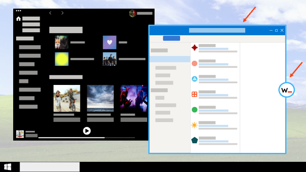The width and height of the screenshot is (306, 172).
Task: Open the band photo playlist
Action: point(110,59)
